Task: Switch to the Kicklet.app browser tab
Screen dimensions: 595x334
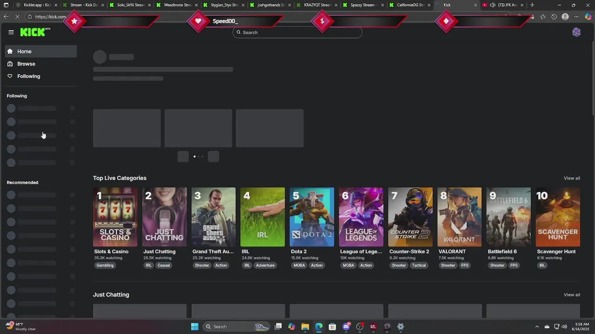Action: click(x=36, y=5)
